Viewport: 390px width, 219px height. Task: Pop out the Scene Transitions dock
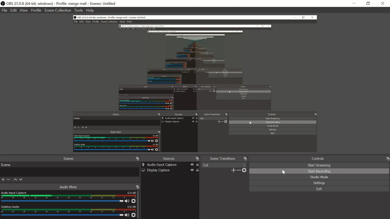245,159
